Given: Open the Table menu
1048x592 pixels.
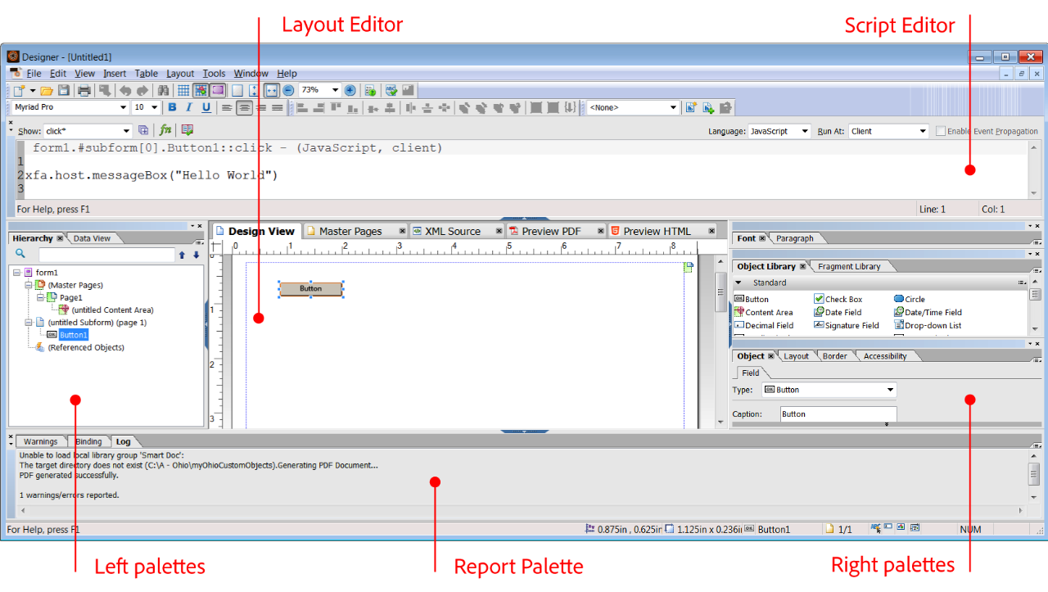Looking at the screenshot, I should click(146, 73).
